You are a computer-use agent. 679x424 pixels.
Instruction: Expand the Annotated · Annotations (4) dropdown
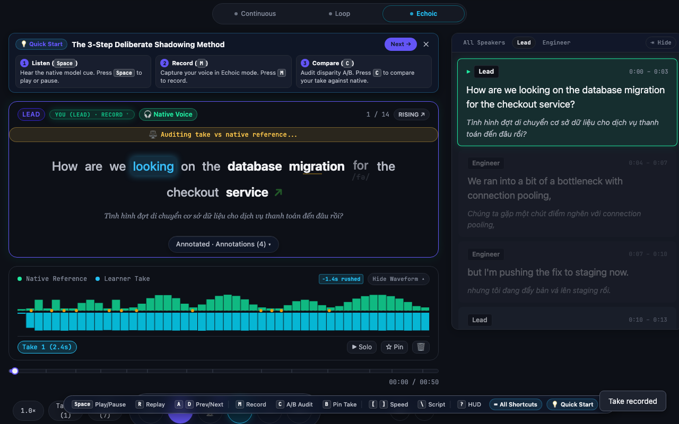point(223,244)
